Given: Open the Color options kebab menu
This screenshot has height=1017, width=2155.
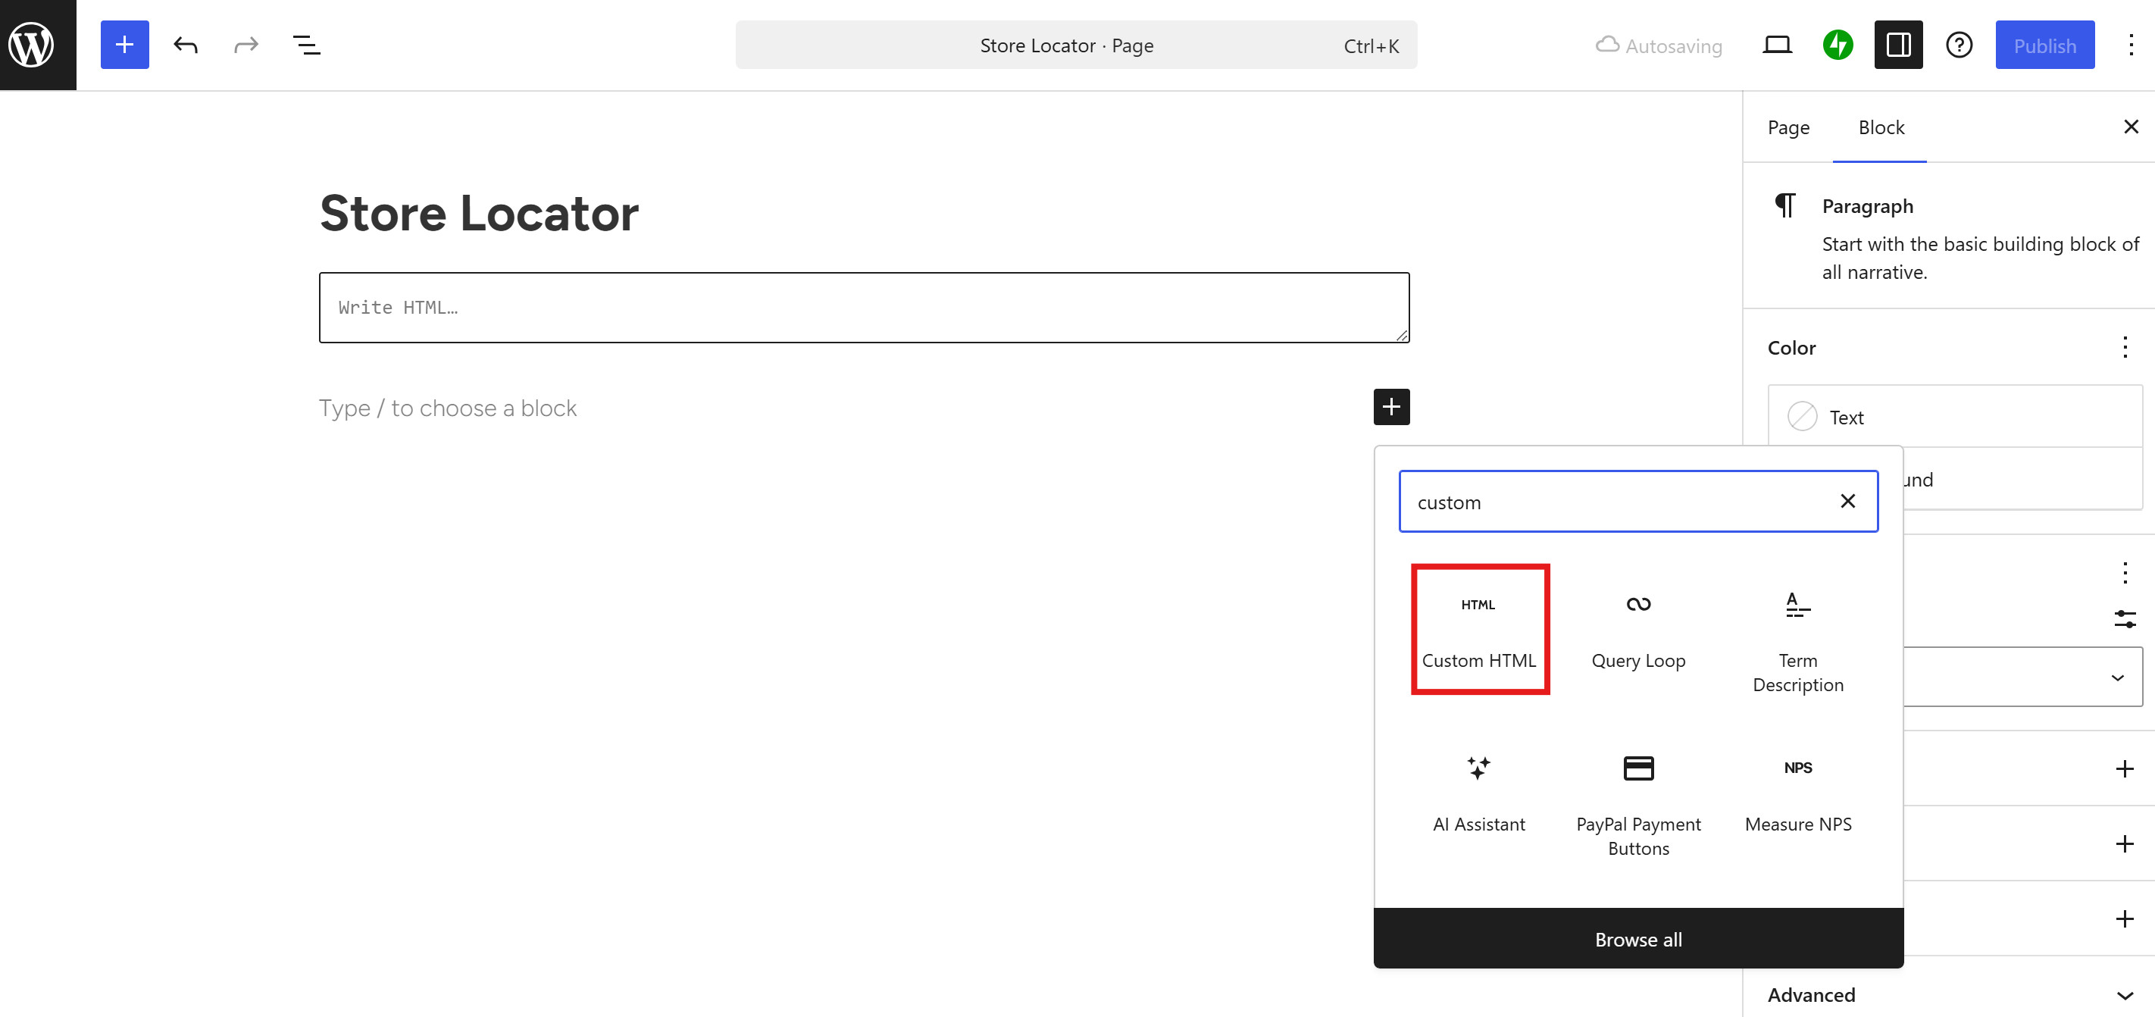Looking at the screenshot, I should coord(2125,346).
